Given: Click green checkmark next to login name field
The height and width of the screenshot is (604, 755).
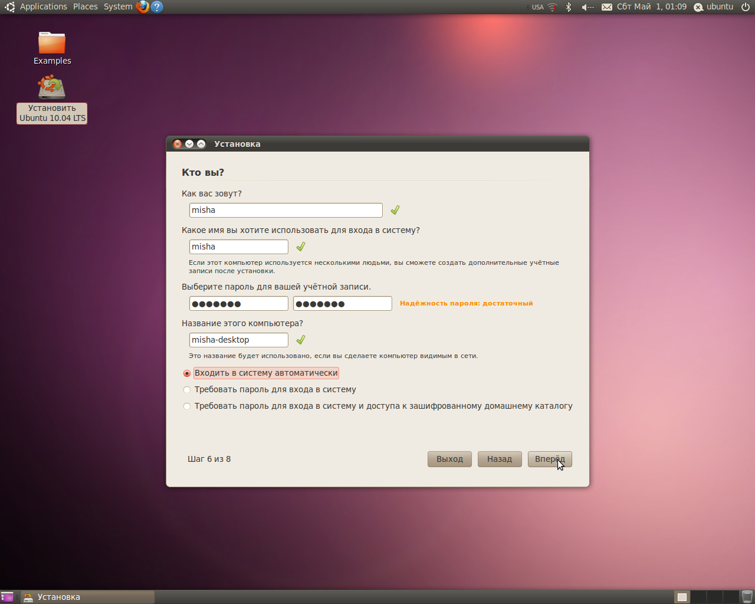Looking at the screenshot, I should click(301, 247).
